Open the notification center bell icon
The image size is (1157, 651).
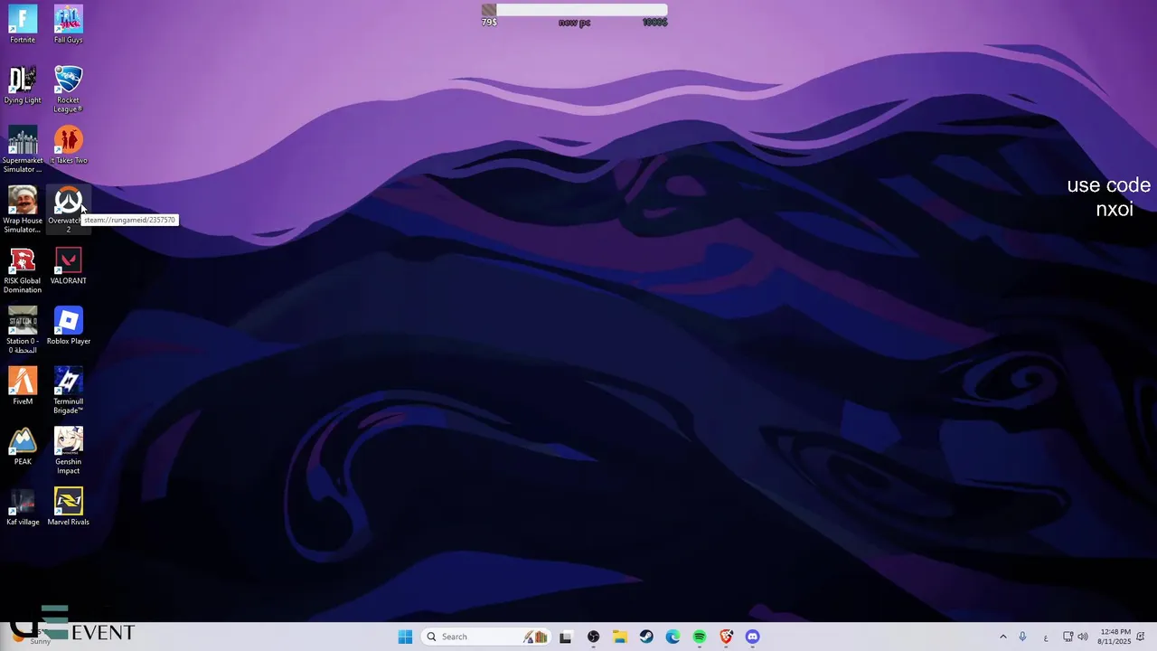(x=1141, y=637)
